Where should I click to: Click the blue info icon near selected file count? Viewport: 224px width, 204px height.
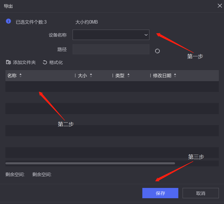click(x=8, y=21)
